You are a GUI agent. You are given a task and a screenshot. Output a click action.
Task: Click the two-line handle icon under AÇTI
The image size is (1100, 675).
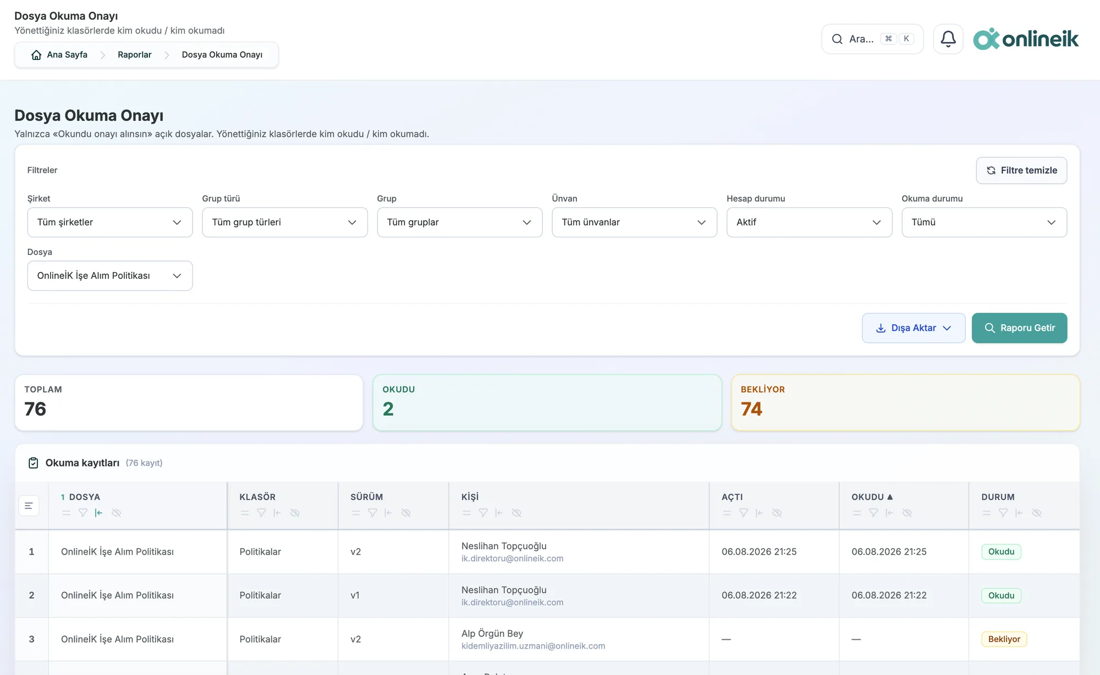(727, 513)
